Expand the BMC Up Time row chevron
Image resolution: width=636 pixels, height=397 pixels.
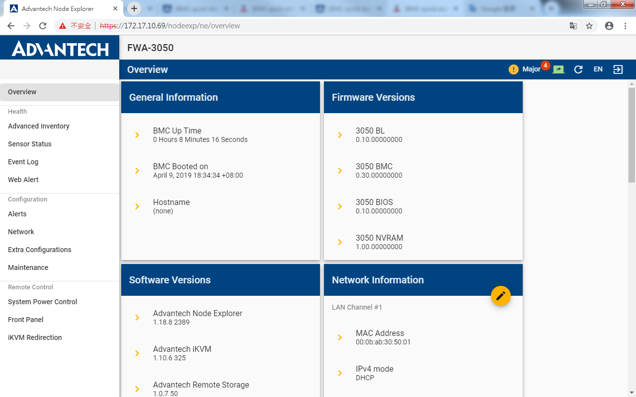(137, 135)
